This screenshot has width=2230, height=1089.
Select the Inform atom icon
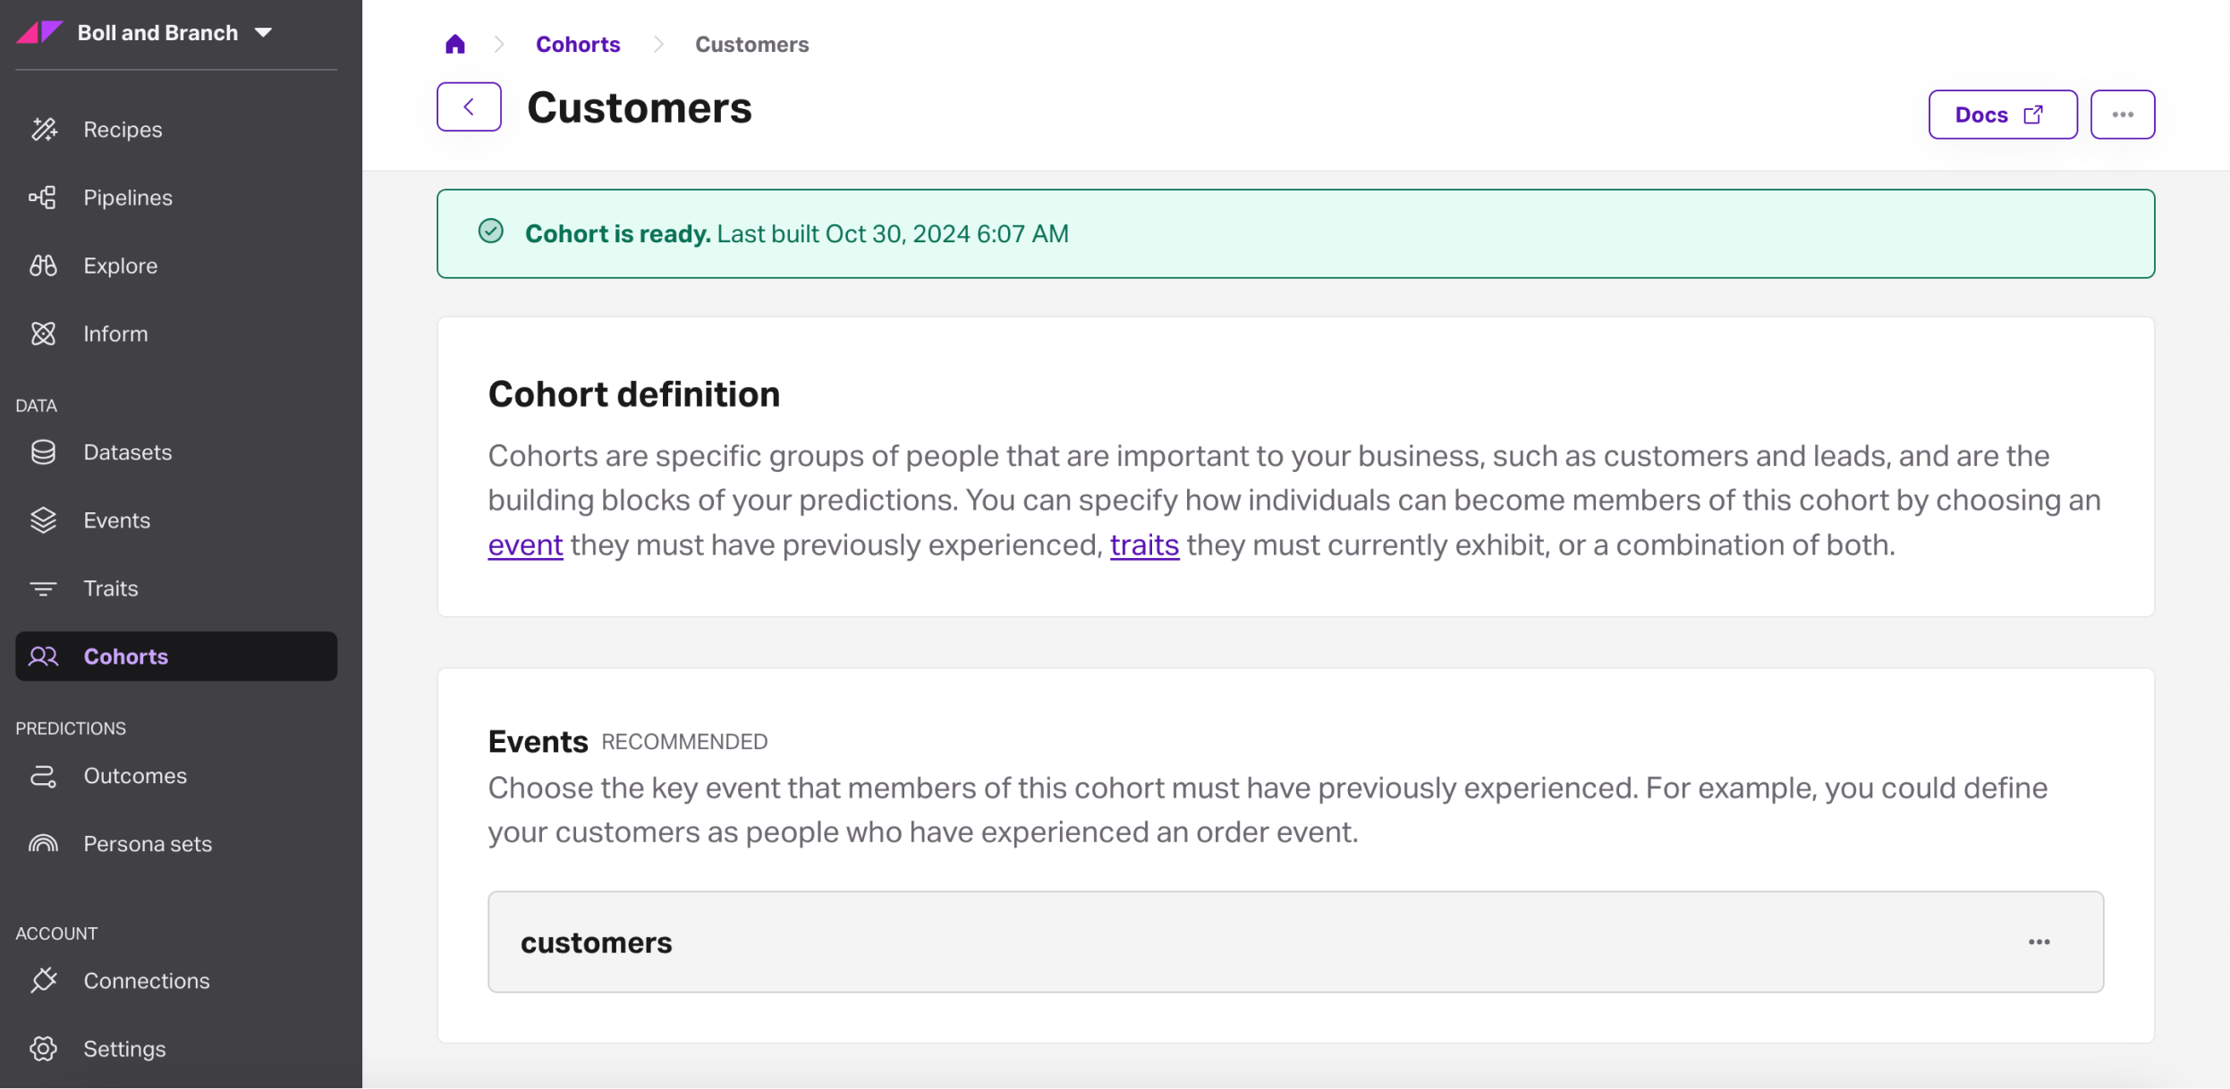point(43,333)
